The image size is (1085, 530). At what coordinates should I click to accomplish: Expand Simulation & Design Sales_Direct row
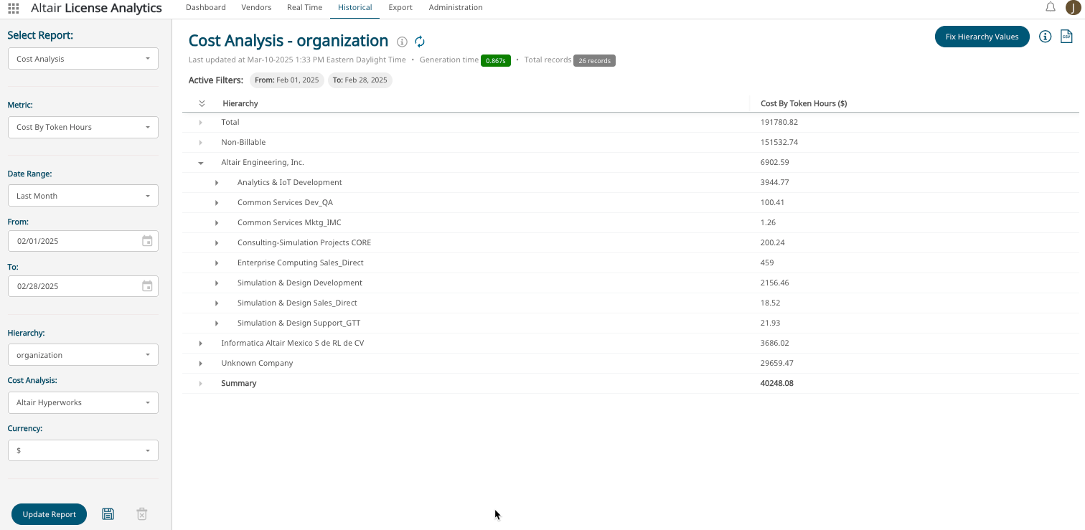tap(217, 303)
